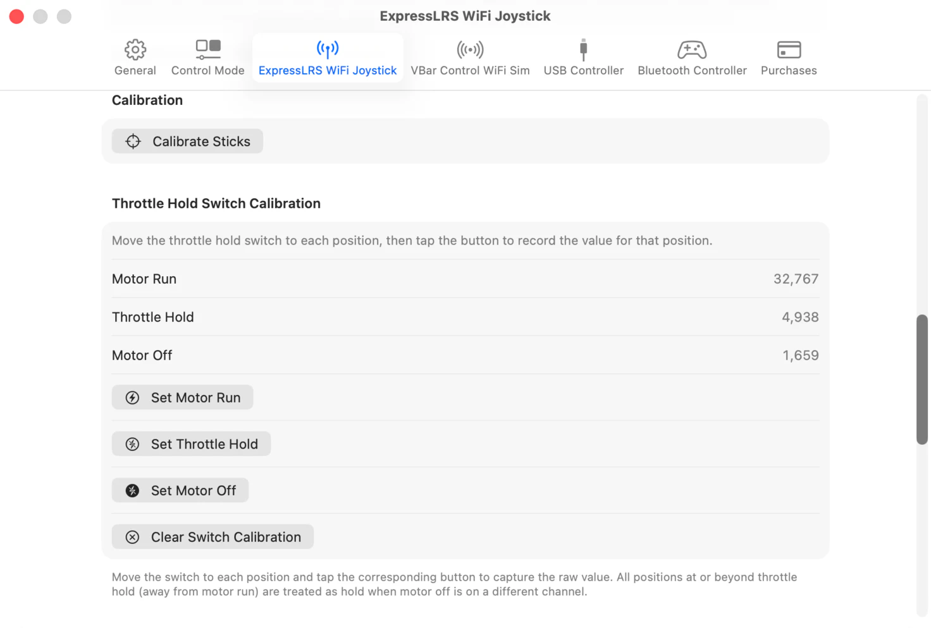Click the Throttle Hold Switch Calibration heading
Viewport: 931px width, 628px height.
pos(216,203)
